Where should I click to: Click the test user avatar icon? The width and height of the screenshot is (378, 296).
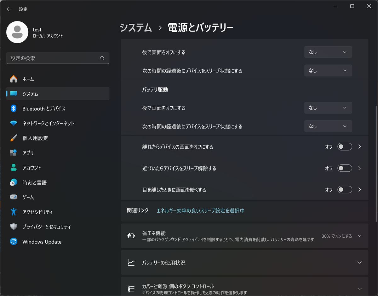pos(17,32)
